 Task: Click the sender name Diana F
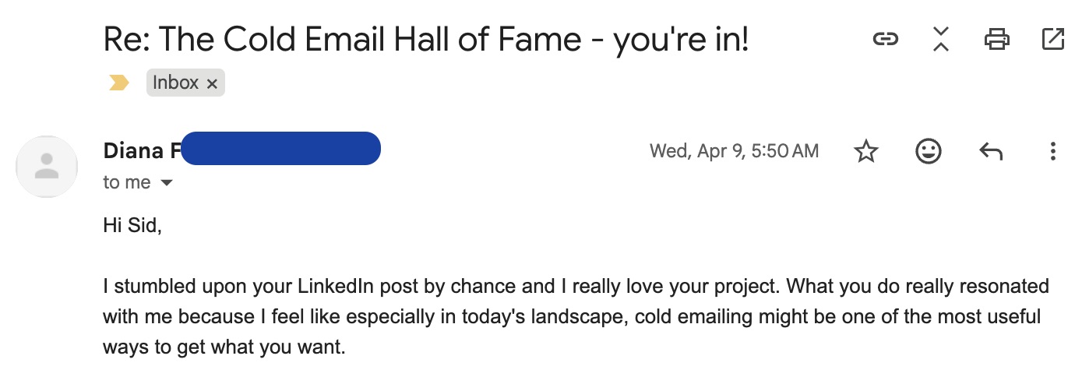coord(140,151)
